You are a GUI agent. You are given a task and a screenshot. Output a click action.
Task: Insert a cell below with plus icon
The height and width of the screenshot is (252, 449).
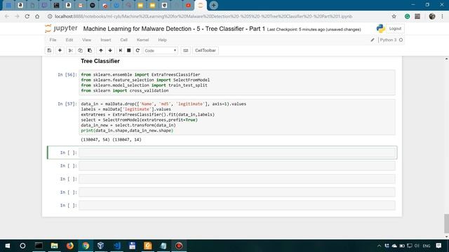point(60,50)
